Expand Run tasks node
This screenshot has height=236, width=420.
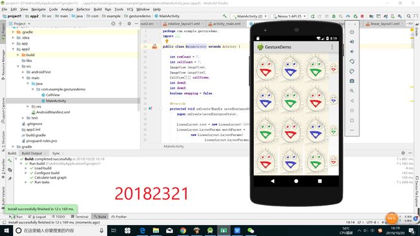click(26, 182)
